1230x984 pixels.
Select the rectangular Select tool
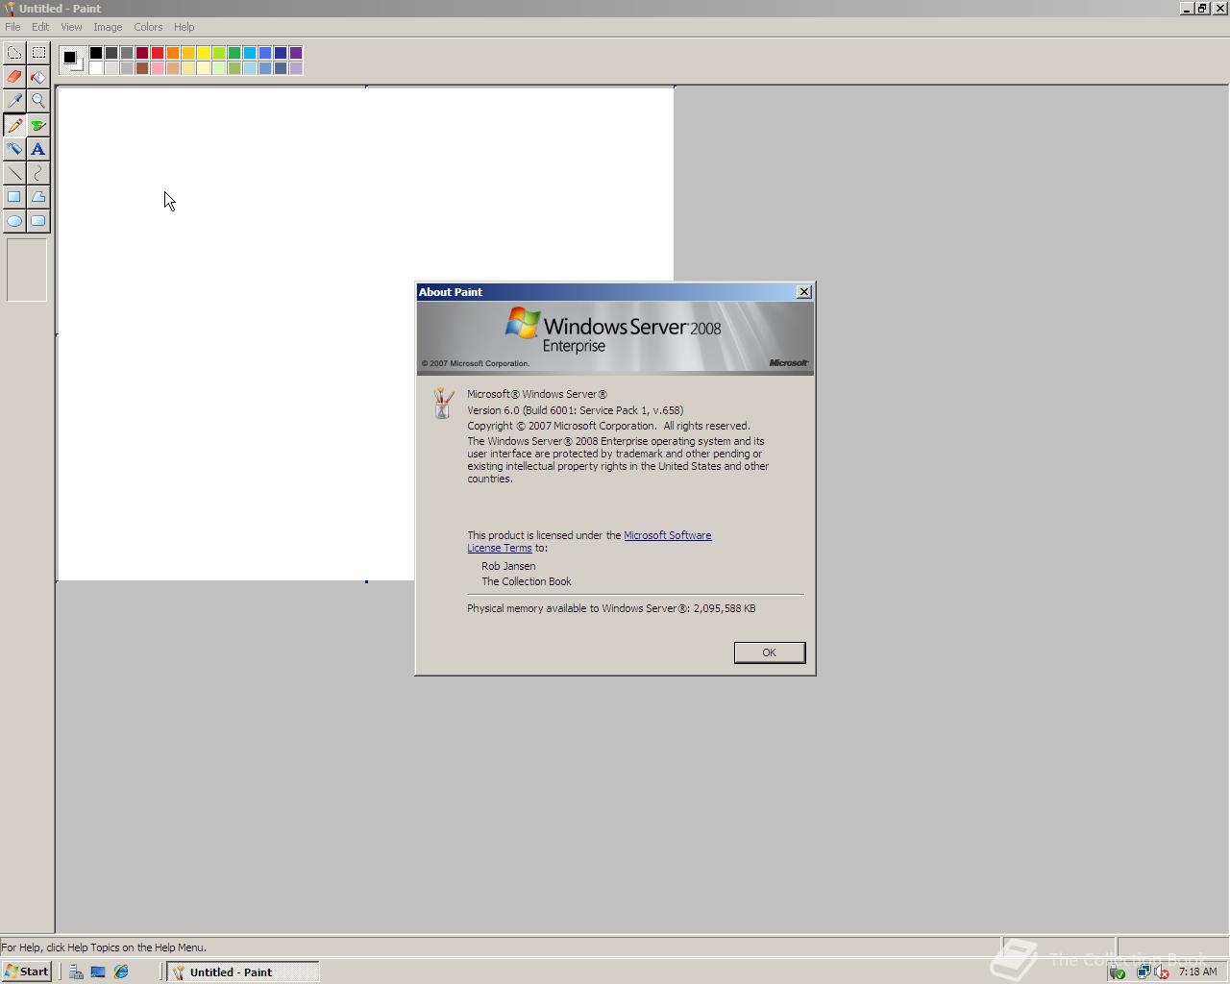coord(38,53)
